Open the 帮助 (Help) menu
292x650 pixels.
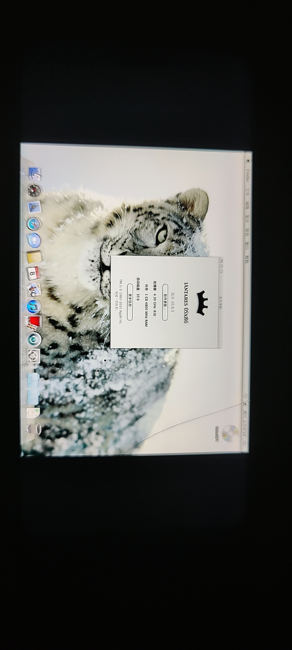tap(247, 259)
